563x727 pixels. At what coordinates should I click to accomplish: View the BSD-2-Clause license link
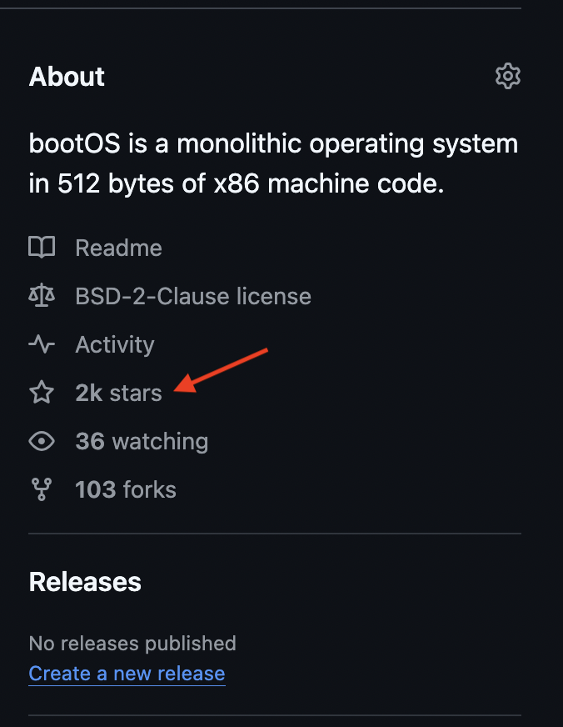pos(192,296)
